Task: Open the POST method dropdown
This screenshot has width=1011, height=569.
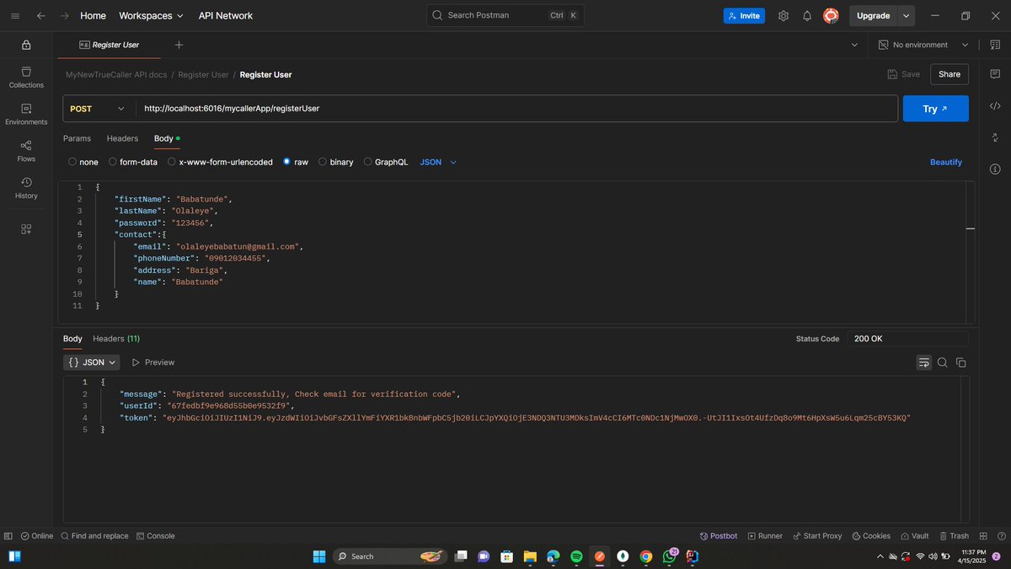Action: click(x=98, y=109)
